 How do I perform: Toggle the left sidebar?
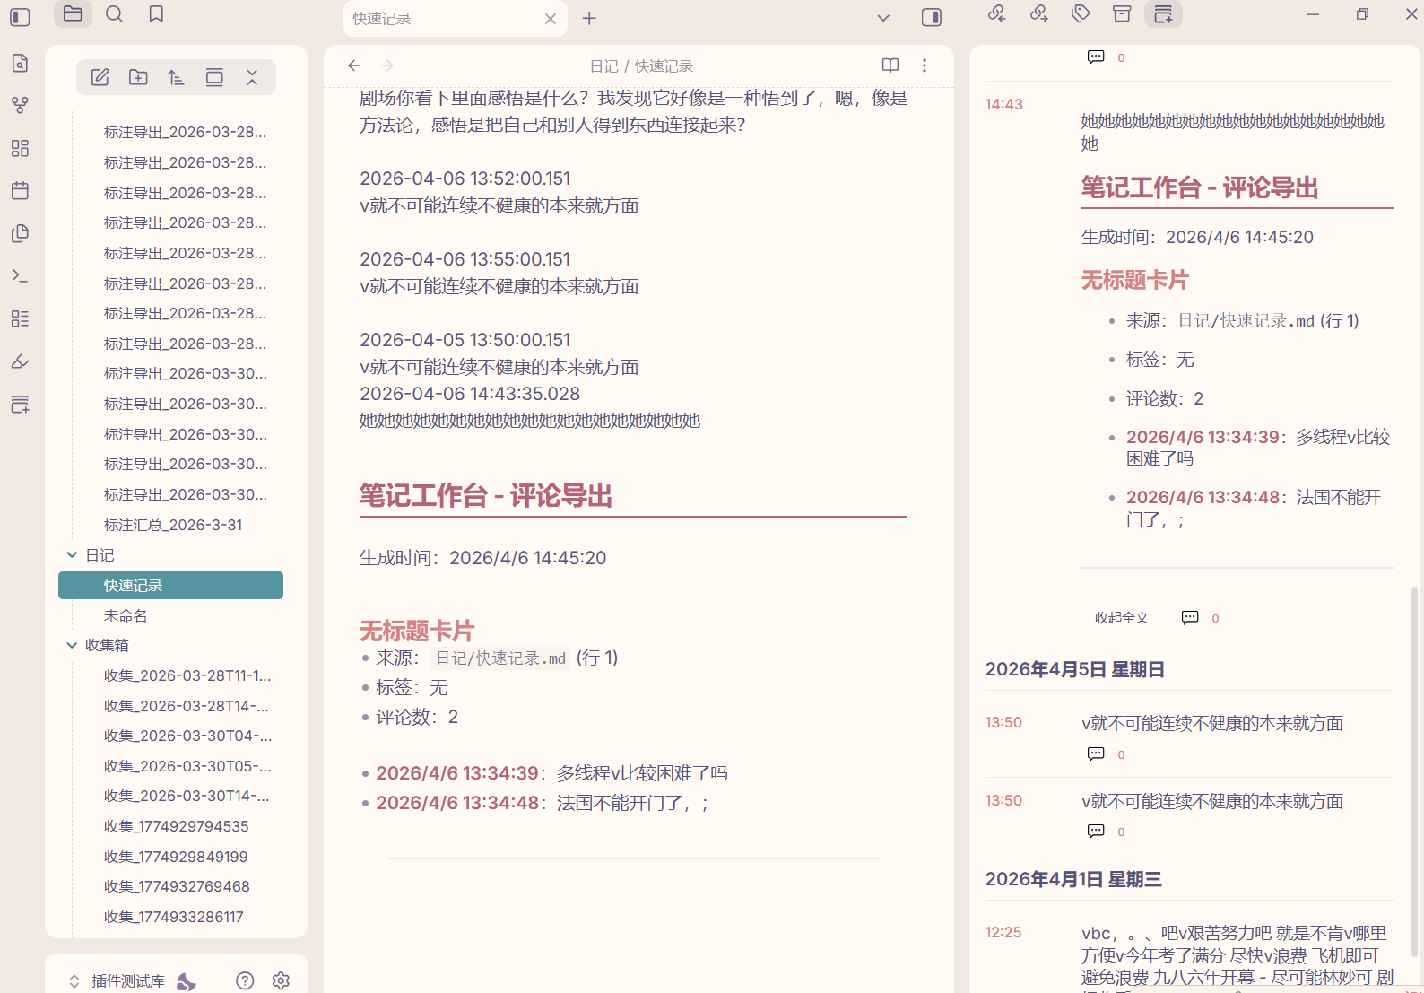pos(20,17)
